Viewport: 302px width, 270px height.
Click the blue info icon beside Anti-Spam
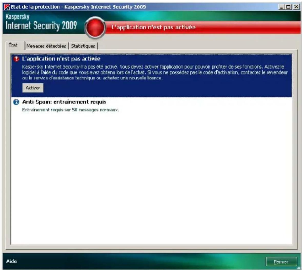point(16,102)
